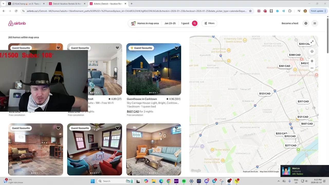Open the Filters panel
The width and height of the screenshot is (329, 185).
(x=209, y=23)
